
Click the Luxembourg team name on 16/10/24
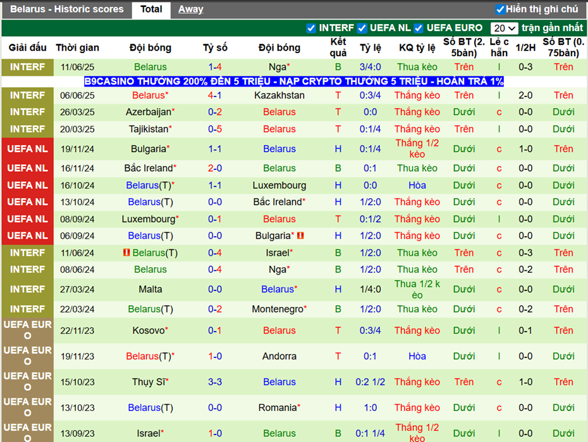pos(279,186)
